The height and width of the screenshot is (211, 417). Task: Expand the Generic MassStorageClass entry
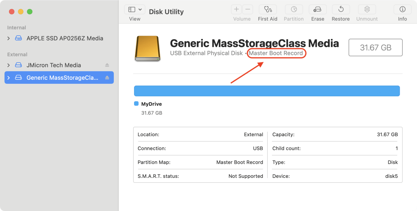[8, 78]
